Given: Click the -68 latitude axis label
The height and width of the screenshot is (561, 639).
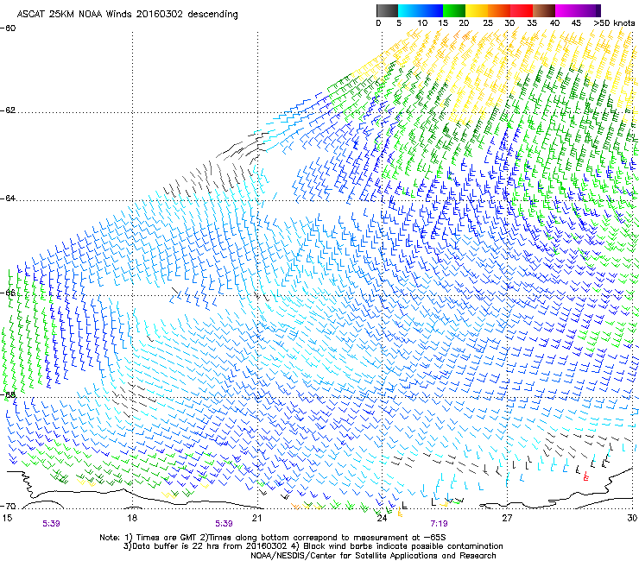Looking at the screenshot, I should click(8, 394).
